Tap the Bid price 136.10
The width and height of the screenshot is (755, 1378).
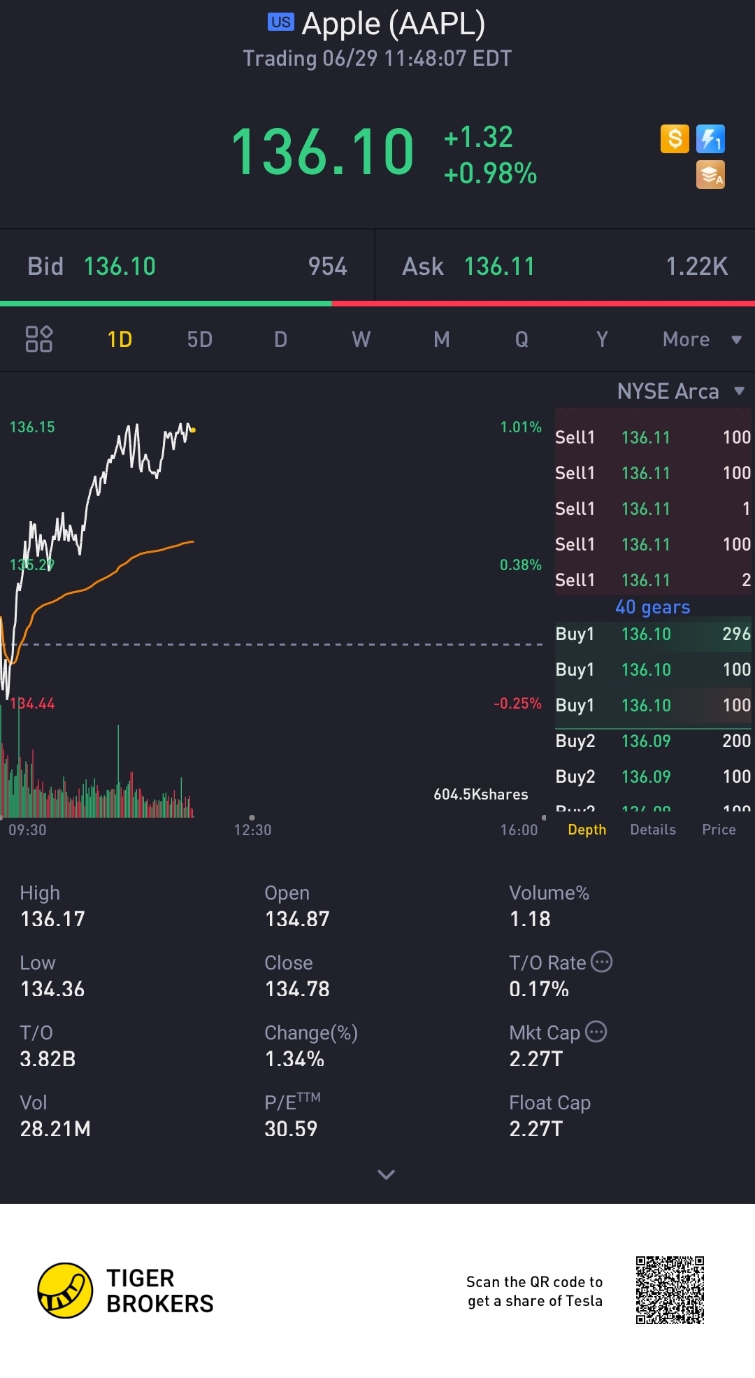[x=120, y=267]
